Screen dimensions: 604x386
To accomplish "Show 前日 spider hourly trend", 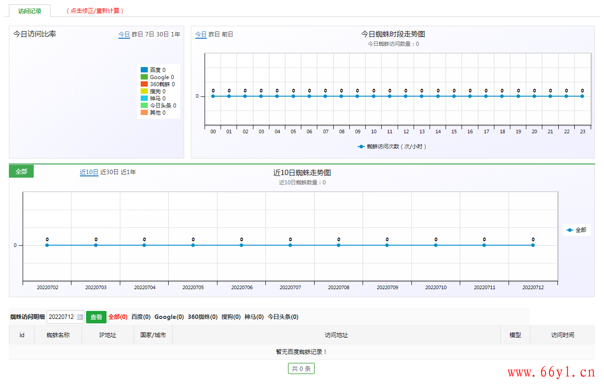I will pos(228,34).
